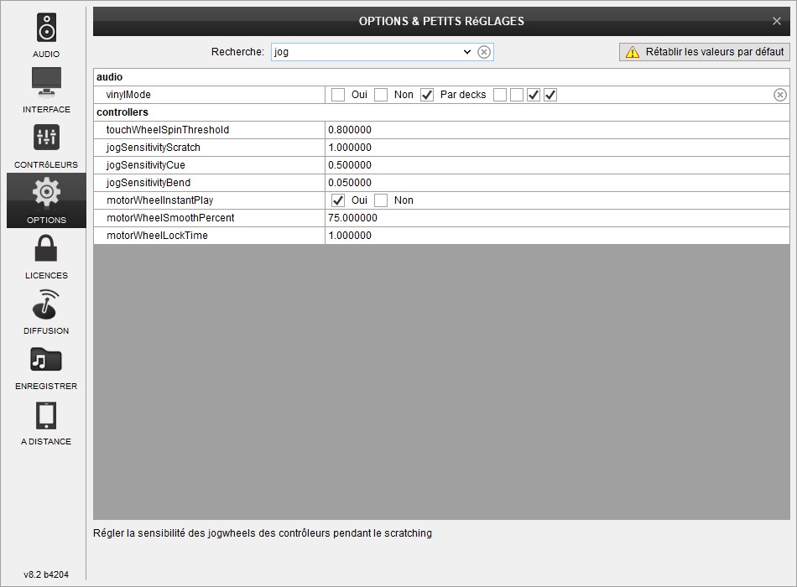
Task: Select Non for motorWheelInstantPlay
Action: click(x=381, y=200)
